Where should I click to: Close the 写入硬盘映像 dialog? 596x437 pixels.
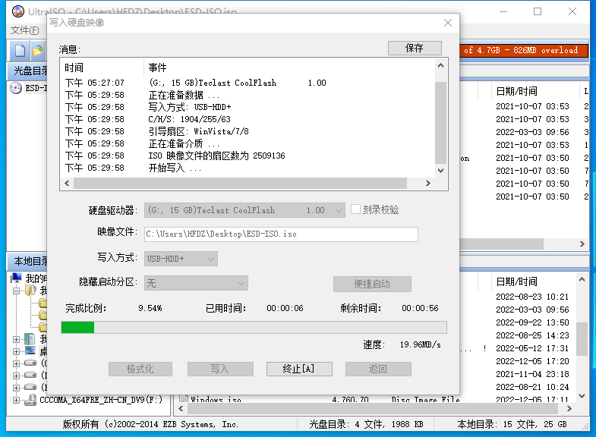448,23
